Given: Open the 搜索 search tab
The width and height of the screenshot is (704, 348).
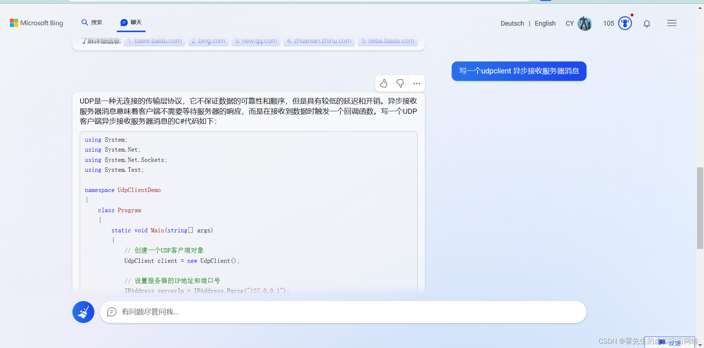Looking at the screenshot, I should click(92, 22).
